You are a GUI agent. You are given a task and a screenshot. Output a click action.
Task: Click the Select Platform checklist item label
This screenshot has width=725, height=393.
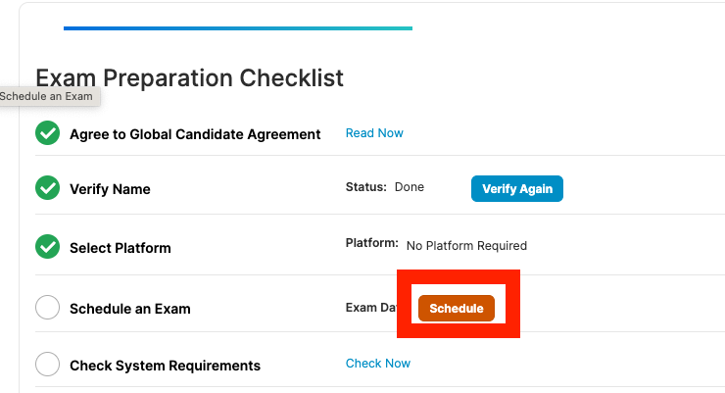pos(121,248)
